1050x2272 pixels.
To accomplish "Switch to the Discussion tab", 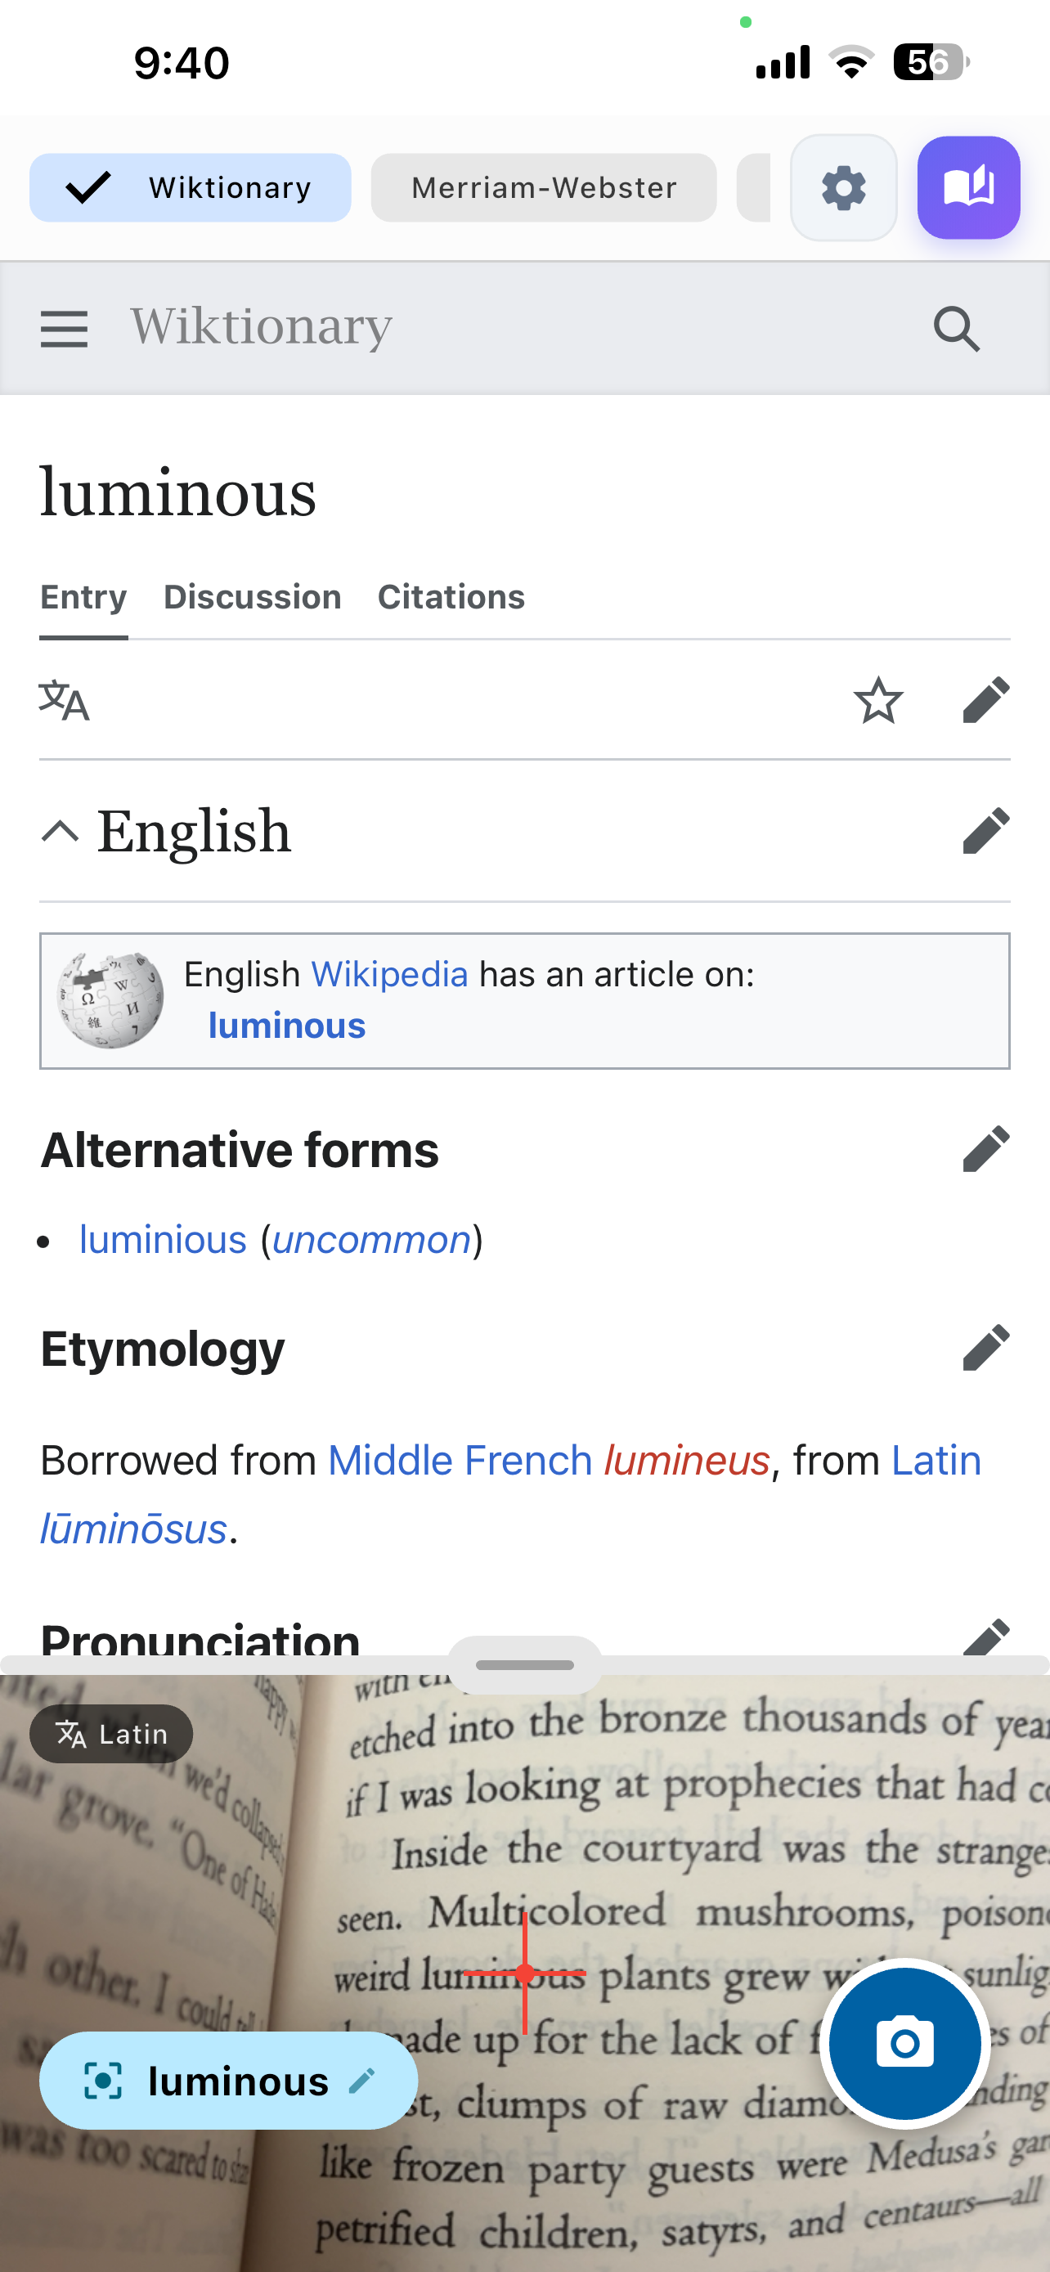I will pyautogui.click(x=252, y=596).
